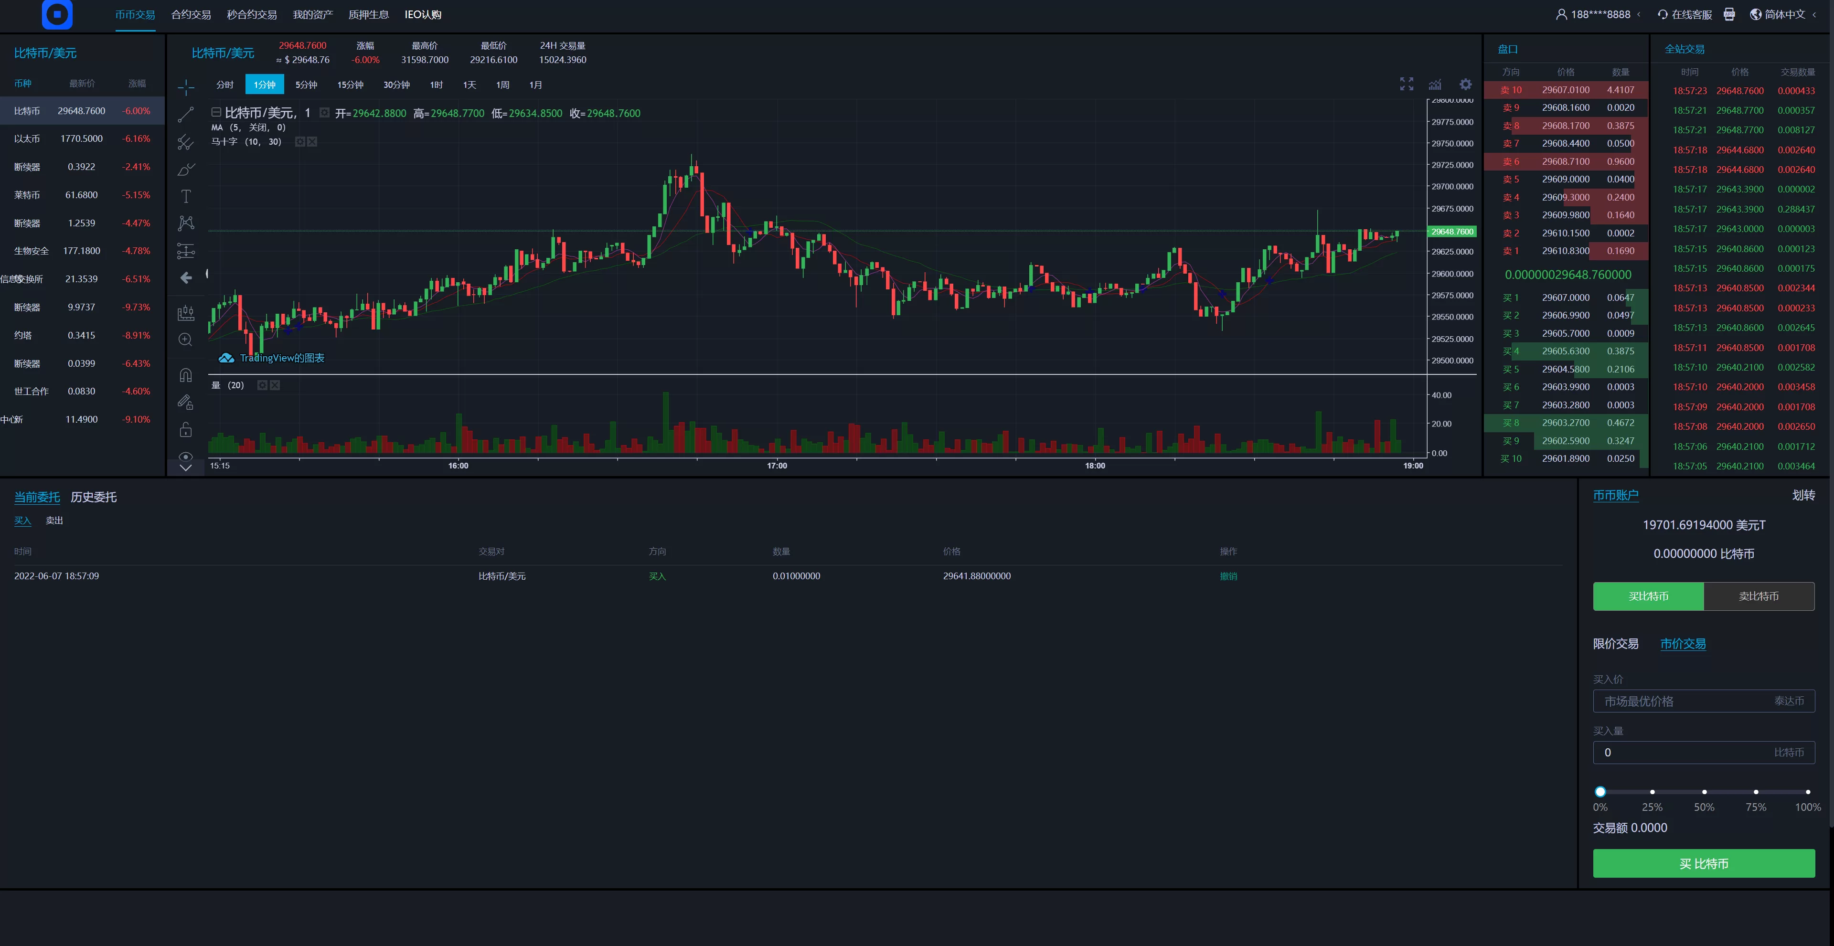Open indicators icon above chart
Image resolution: width=1834 pixels, height=946 pixels.
[1435, 85]
